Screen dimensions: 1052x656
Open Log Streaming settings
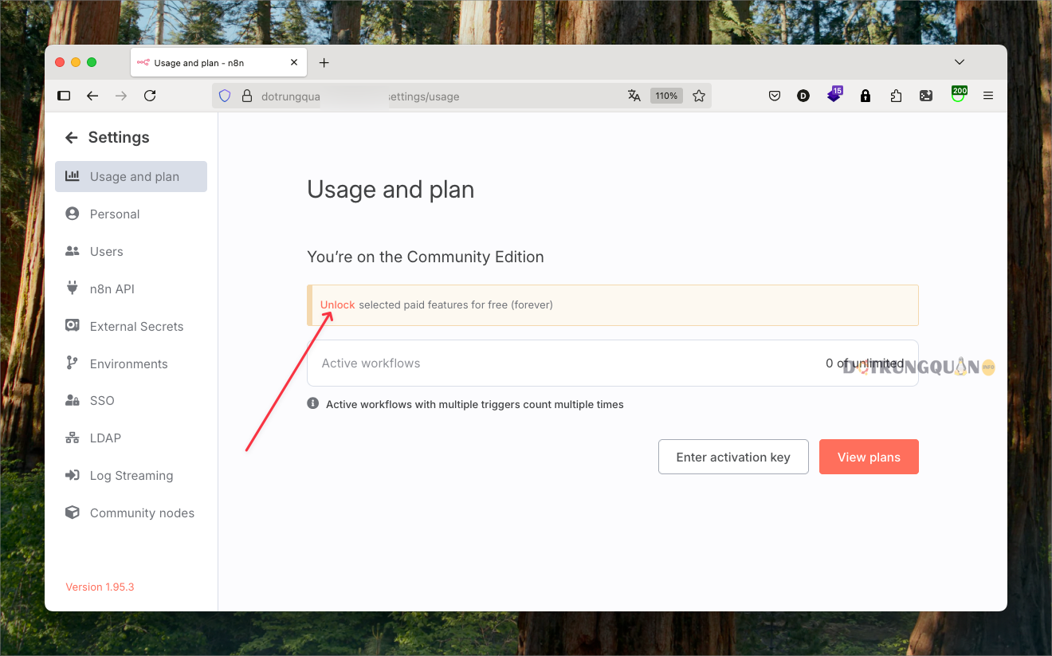coord(131,476)
